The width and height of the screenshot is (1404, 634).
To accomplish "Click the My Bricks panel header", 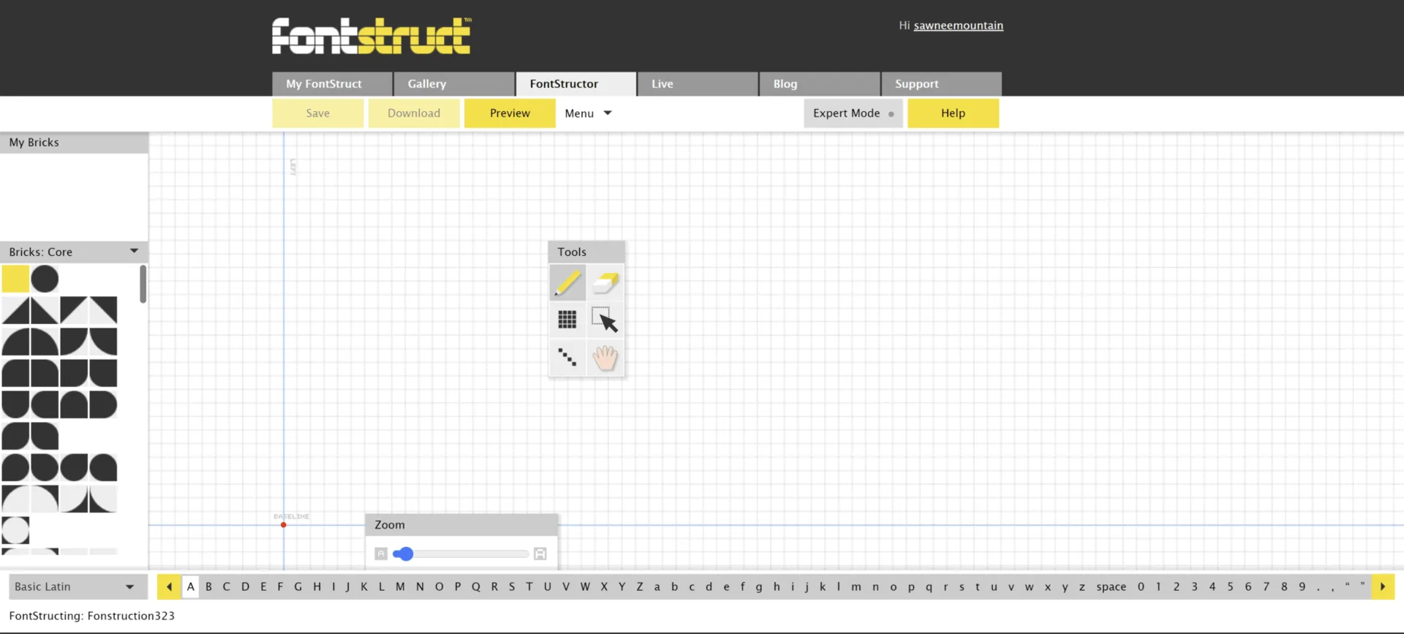I will pos(74,143).
